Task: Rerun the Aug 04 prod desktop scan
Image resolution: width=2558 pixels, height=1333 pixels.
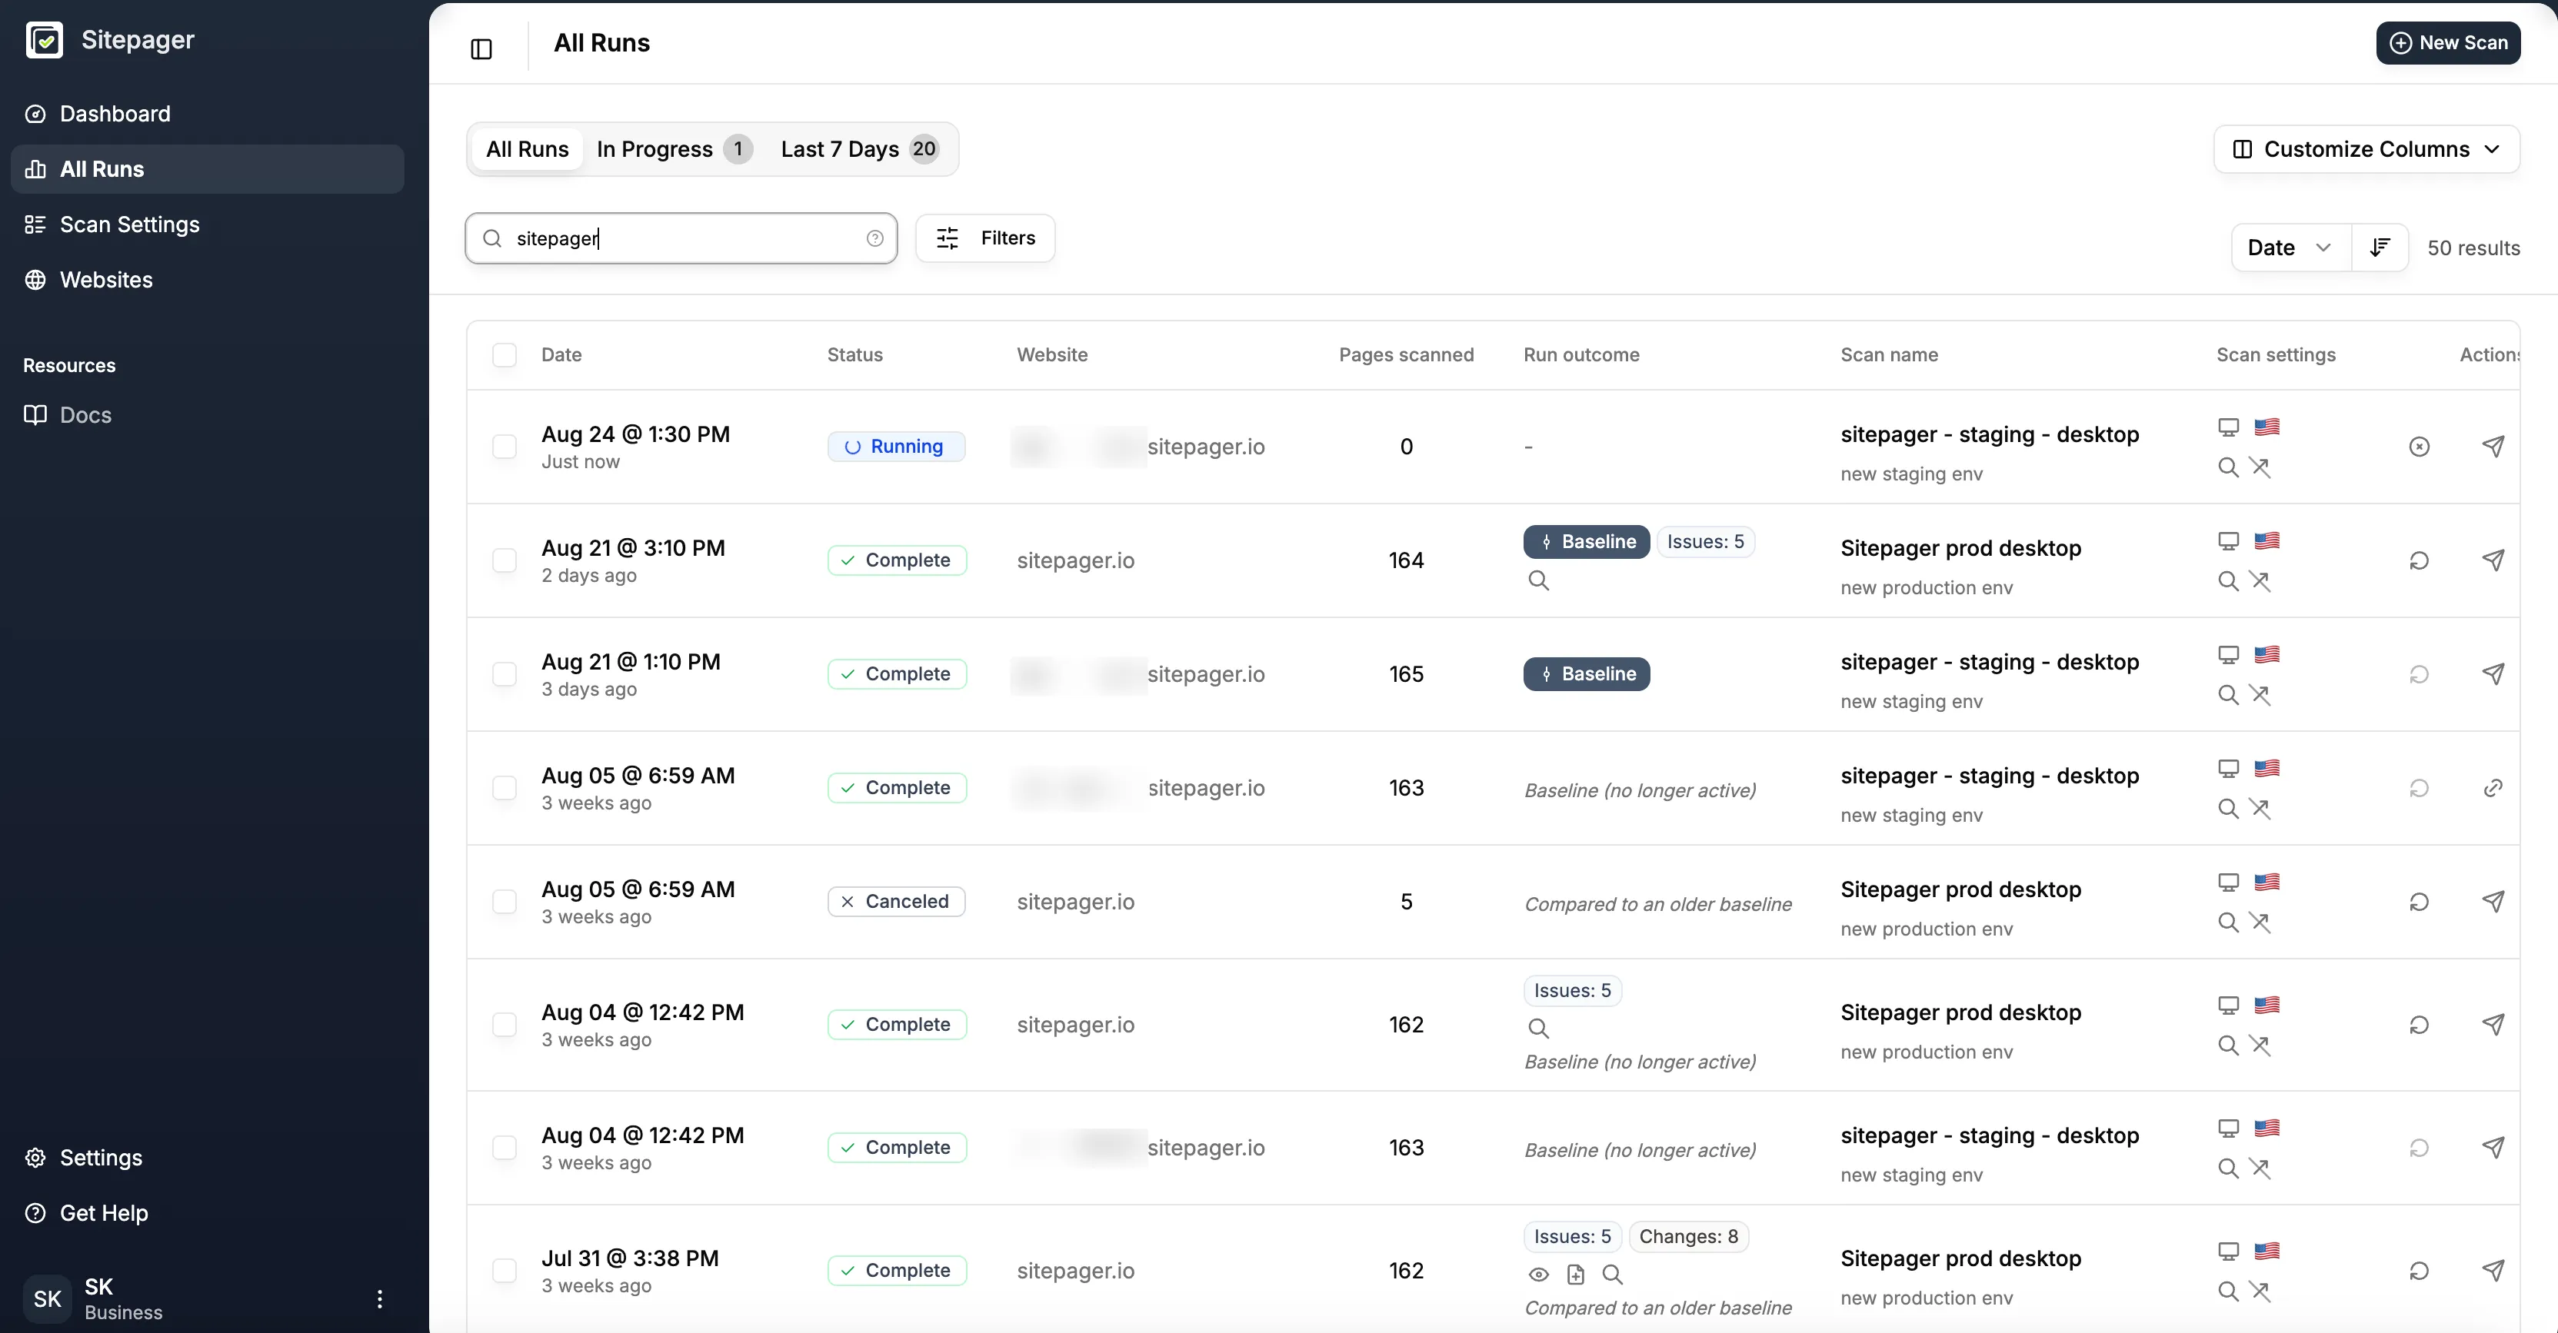Action: [2420, 1024]
